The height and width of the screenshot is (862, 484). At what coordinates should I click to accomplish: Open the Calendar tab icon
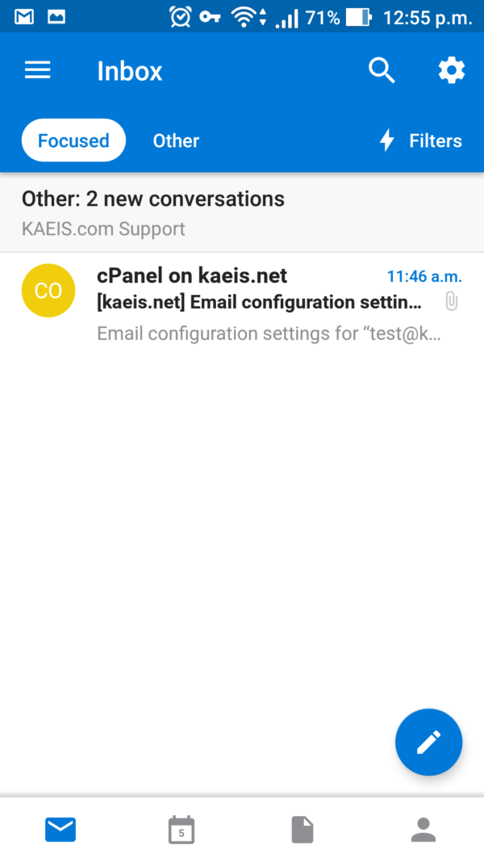click(x=181, y=830)
